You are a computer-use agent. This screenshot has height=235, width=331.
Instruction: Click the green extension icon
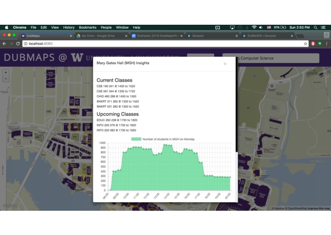[320, 44]
